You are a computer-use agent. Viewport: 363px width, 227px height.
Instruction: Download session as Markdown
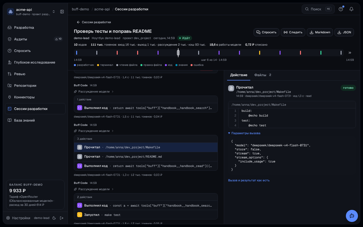click(320, 32)
